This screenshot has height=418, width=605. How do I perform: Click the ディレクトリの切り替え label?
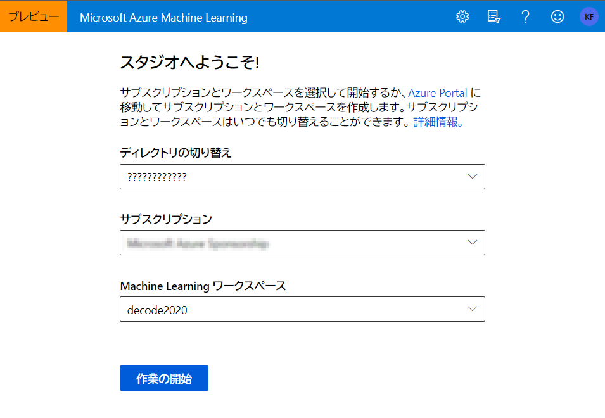click(175, 153)
